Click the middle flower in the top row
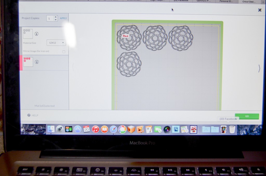This screenshot has width=266, height=176. [155, 38]
